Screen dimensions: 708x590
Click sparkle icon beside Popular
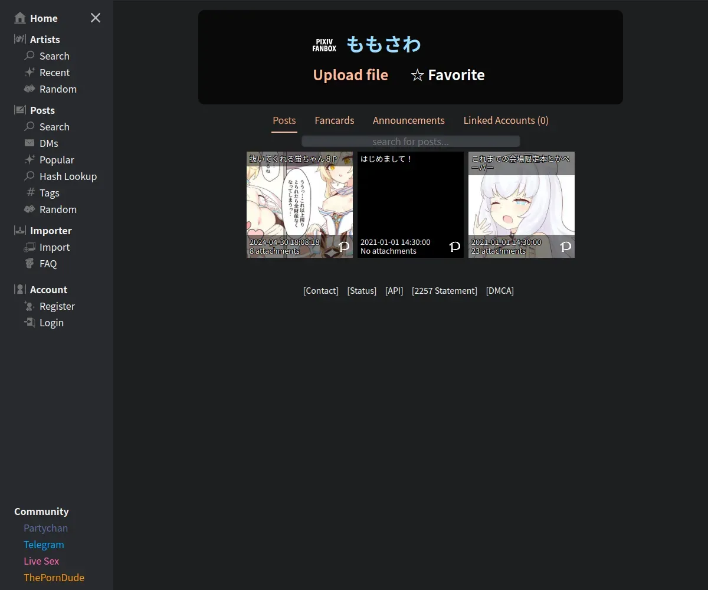[29, 159]
